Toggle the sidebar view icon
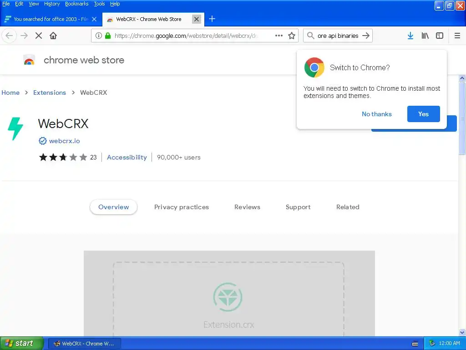Screen dimensions: 466x350 click(x=440, y=36)
